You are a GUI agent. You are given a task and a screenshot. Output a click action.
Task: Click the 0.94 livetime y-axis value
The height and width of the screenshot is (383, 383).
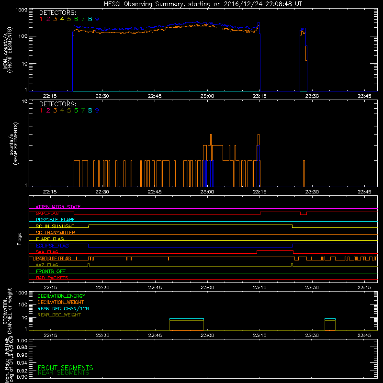coord(22,363)
